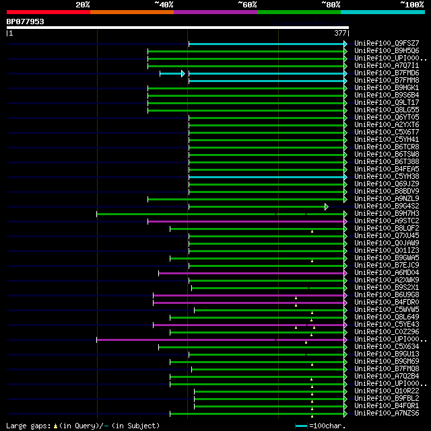431x431 pixels.
Task: Select the UniRef100_A6MD04 label
Action: tap(387, 273)
